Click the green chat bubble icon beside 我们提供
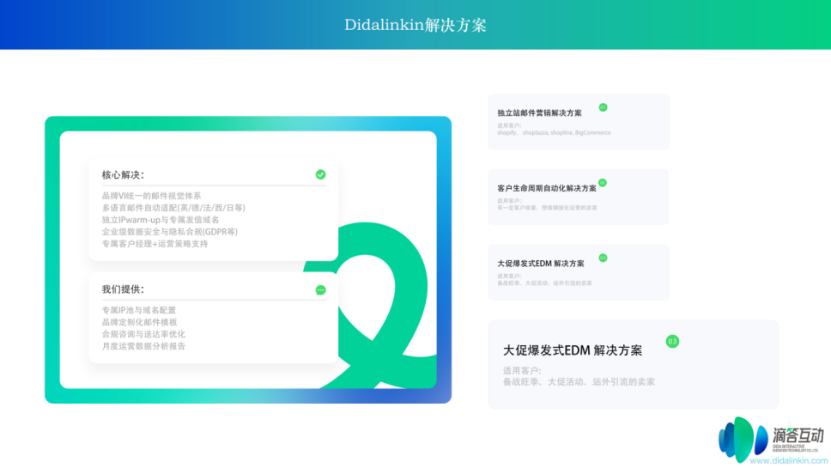Screen dimensions: 831x468 pyautogui.click(x=320, y=290)
